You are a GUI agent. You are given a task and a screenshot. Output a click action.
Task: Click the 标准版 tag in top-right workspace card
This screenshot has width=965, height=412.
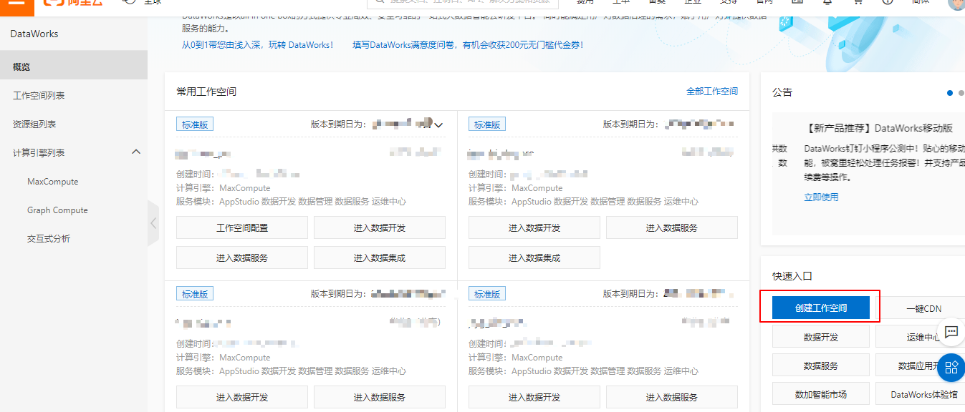point(487,124)
